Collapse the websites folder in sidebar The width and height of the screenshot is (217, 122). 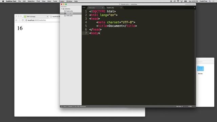62,9
